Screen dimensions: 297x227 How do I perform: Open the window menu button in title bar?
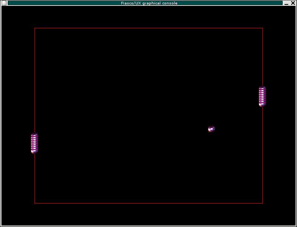pos(4,3)
